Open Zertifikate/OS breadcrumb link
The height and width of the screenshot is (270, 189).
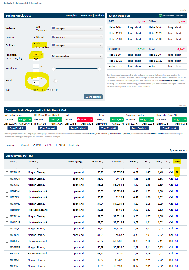(x=22, y=3)
